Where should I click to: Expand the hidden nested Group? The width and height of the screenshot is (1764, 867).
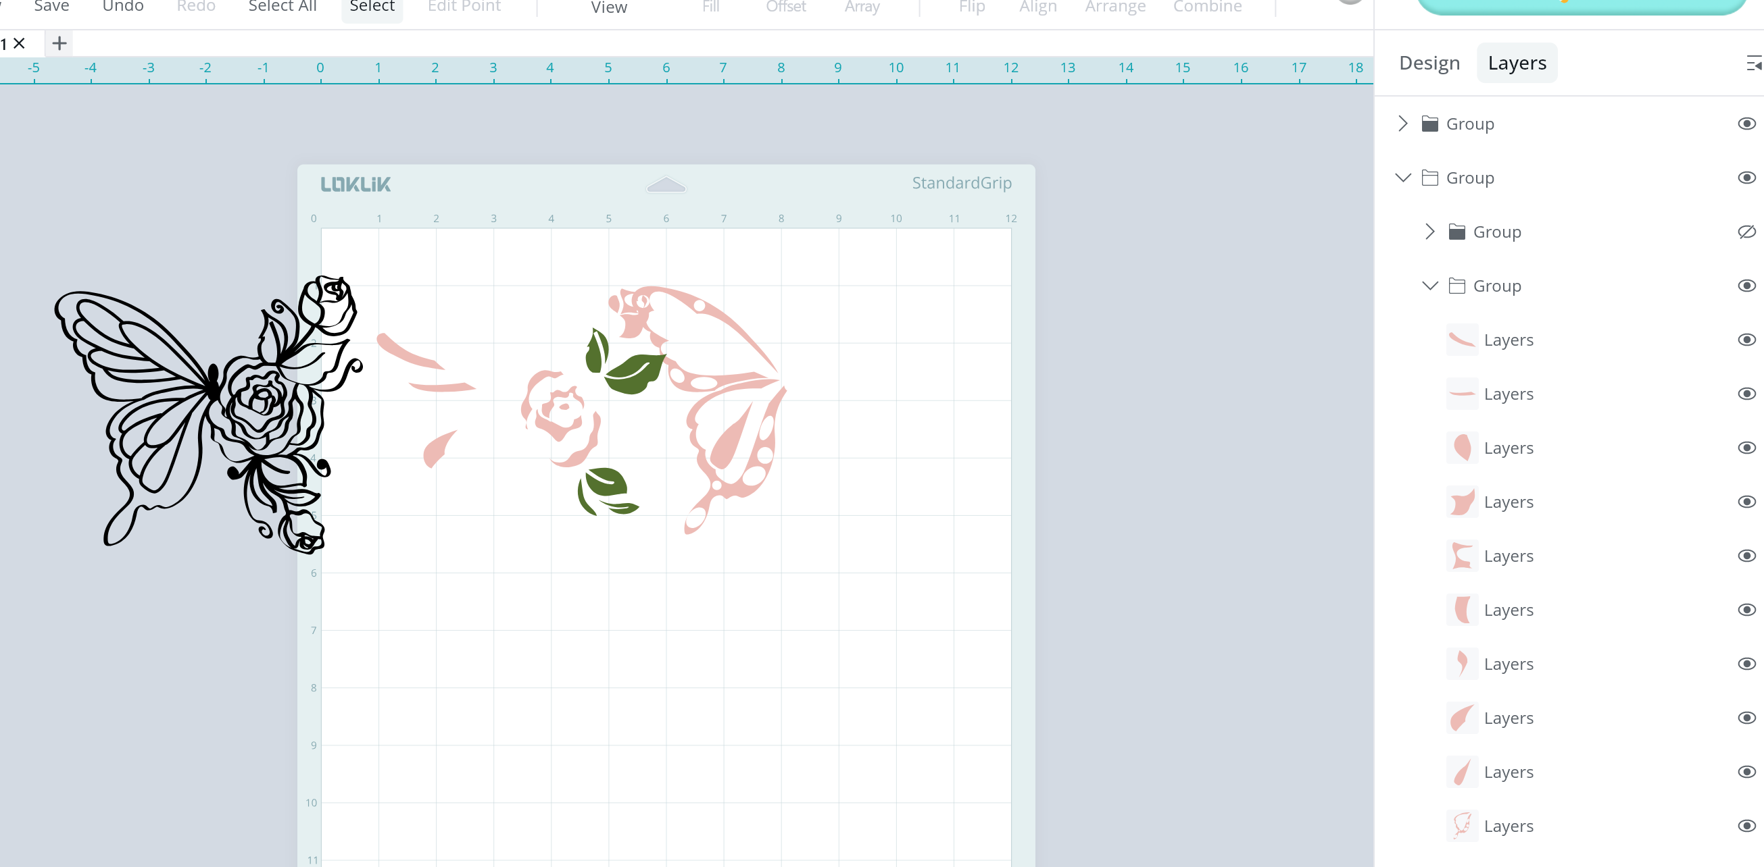click(1430, 232)
